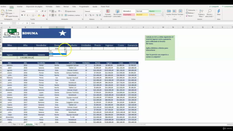Click the insert function fx icon
Viewport: 233px width, 131px height.
point(27,23)
